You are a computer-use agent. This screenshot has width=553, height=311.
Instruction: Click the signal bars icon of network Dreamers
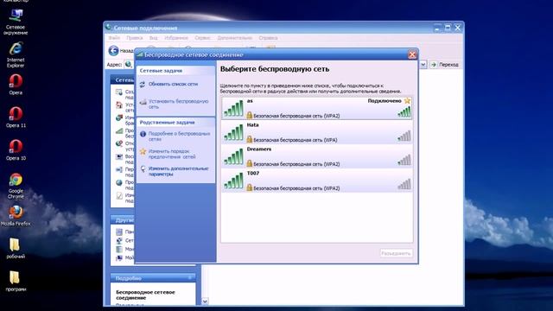click(x=233, y=156)
